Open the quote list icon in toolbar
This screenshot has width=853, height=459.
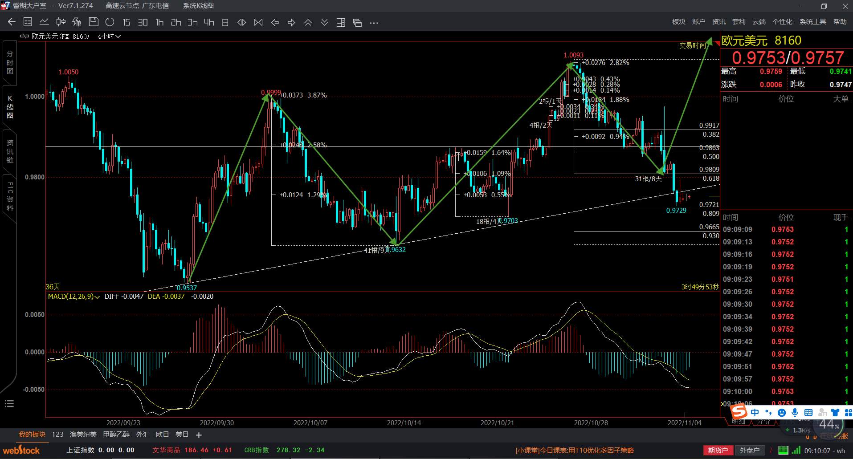tap(28, 22)
